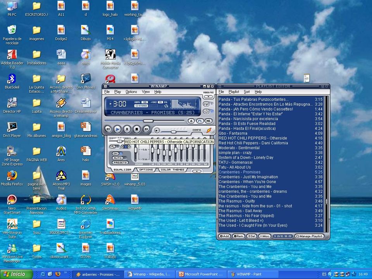Toggle repeat mode in Winamp
Image resolution: width=372 pixels, height=279 pixels.
coord(207,104)
